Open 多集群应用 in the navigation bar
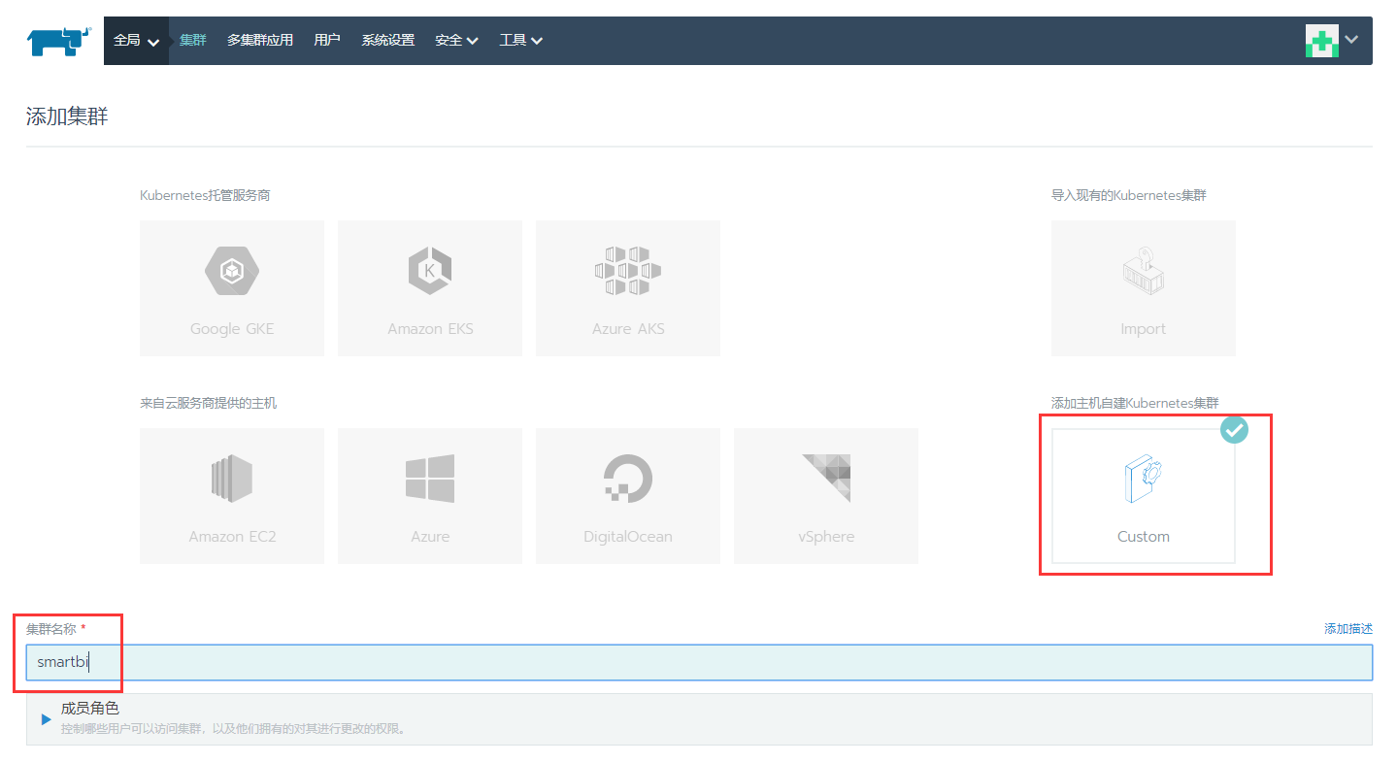This screenshot has width=1397, height=763. point(260,41)
